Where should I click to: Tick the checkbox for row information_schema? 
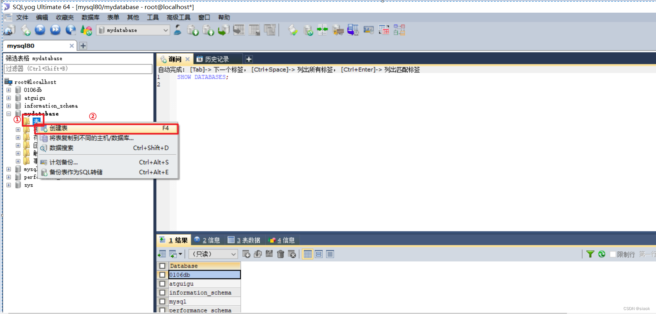point(162,293)
